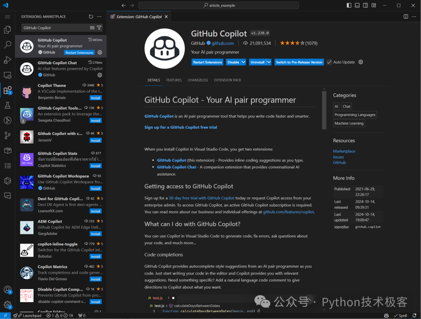Select the AI category tag

click(336, 106)
